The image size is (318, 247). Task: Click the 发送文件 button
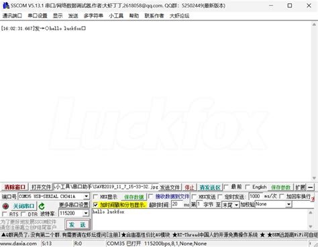[170, 187]
